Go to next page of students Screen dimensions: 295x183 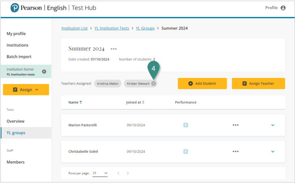(x=128, y=173)
